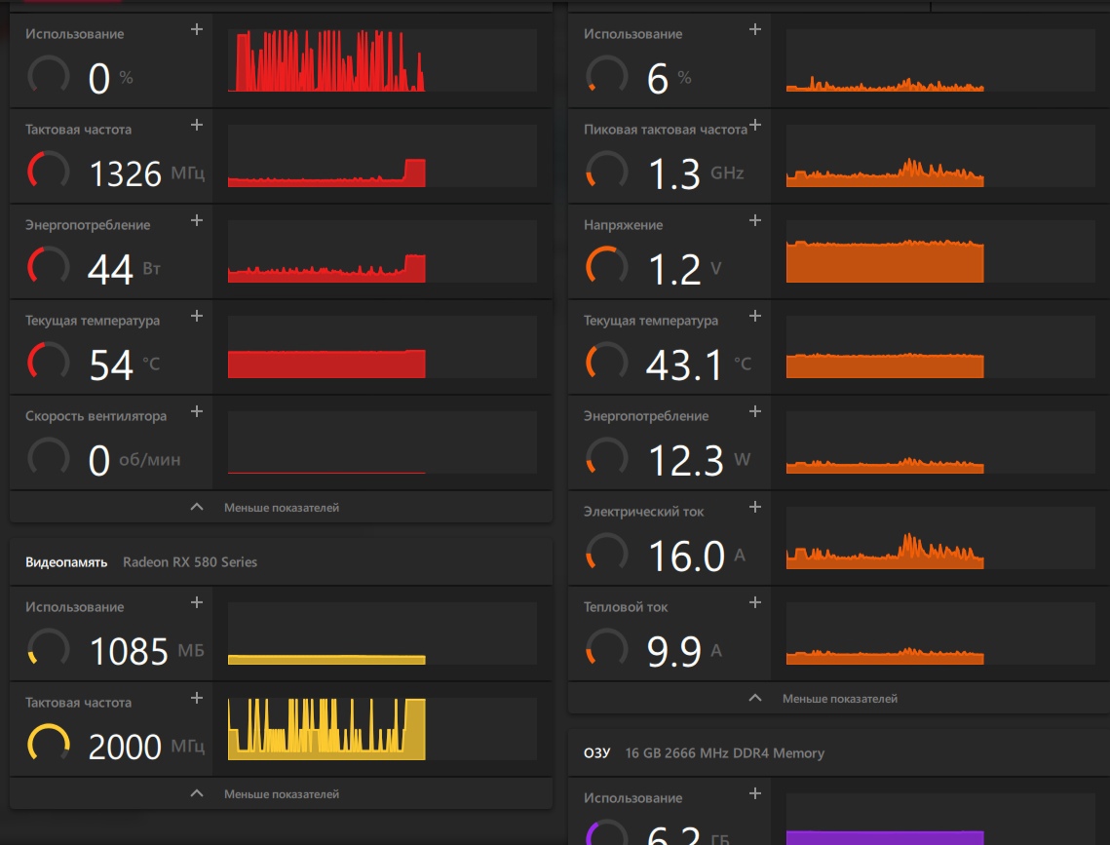
Task: Click the yellow memory clock frequency graph
Action: point(326,729)
